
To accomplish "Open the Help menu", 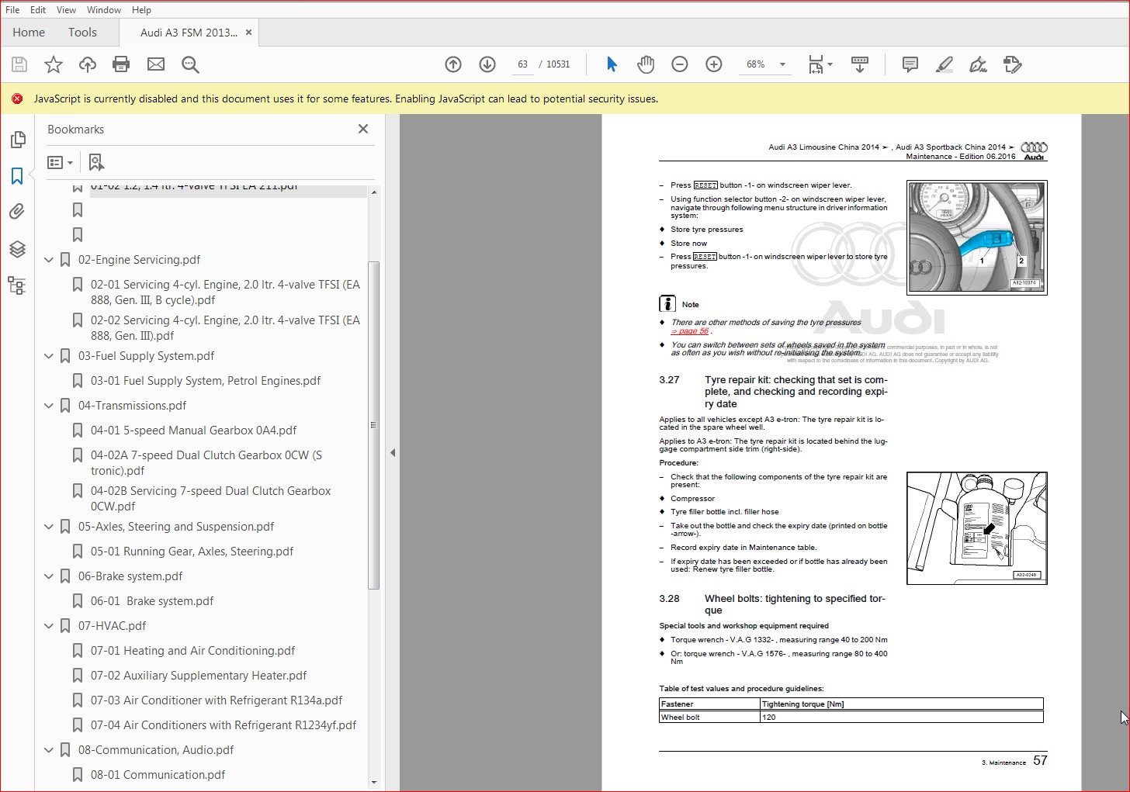I will 141,10.
